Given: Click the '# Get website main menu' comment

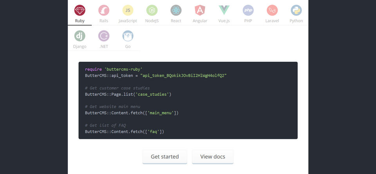Looking at the screenshot, I should 112,107.
